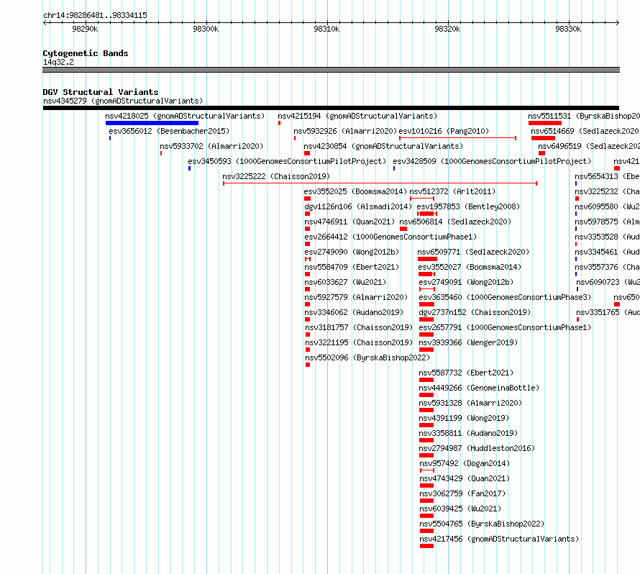Open nsv5932926 (Almarri2020) entry

(x=345, y=131)
